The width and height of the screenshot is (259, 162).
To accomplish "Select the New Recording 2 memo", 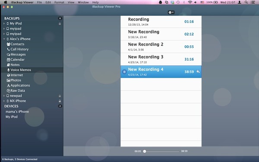I will [x=161, y=47].
